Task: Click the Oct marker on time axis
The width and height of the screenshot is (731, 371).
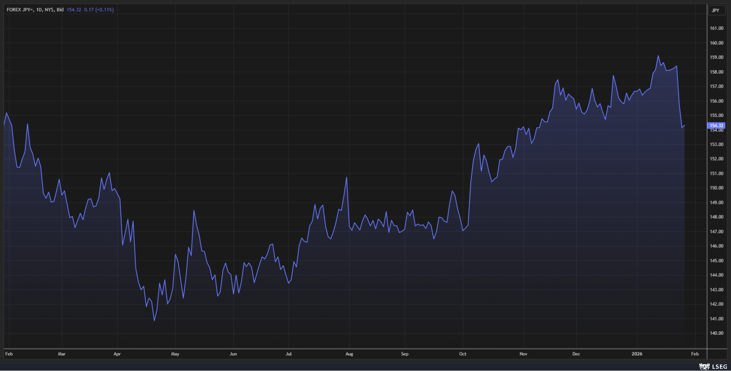Action: point(462,354)
